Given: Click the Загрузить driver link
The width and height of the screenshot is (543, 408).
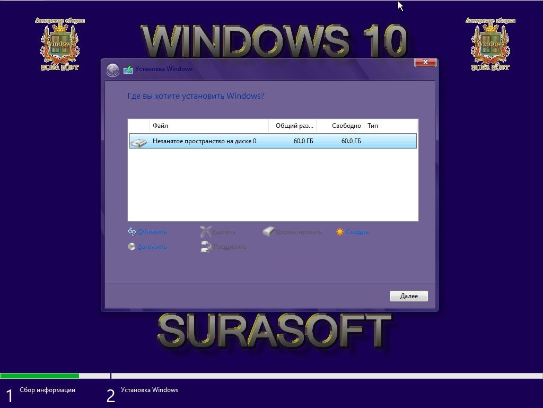Looking at the screenshot, I should coord(152,247).
